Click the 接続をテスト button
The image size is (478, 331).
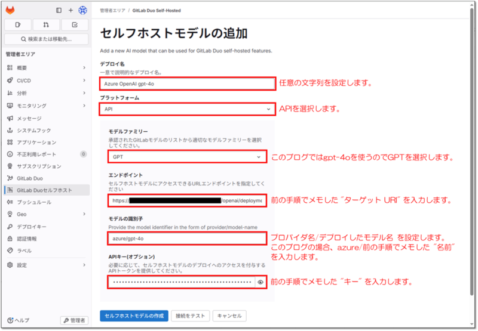(x=190, y=315)
